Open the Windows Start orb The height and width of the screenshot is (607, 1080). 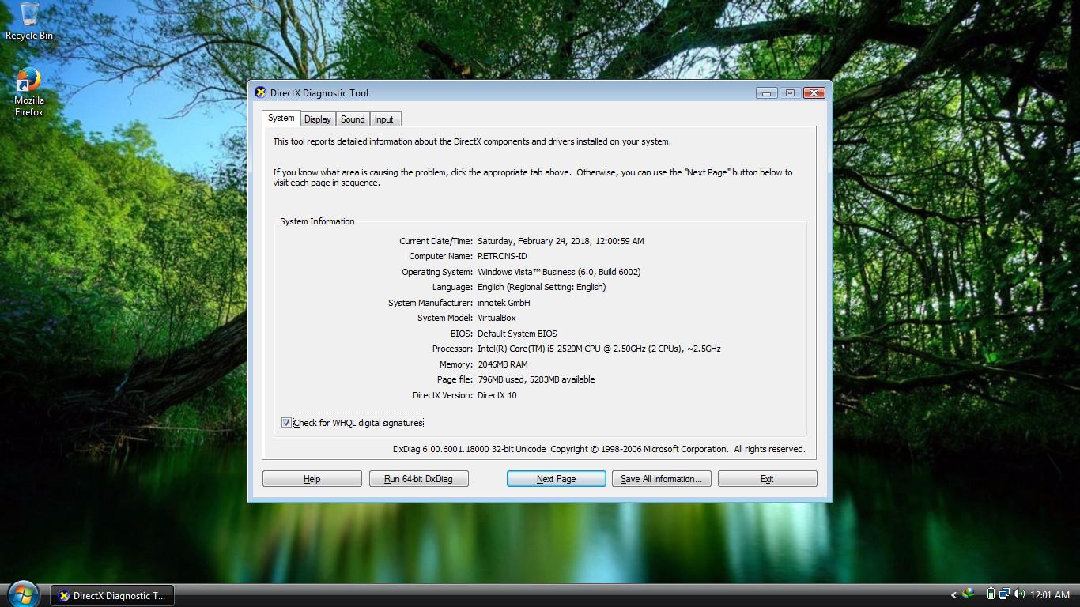click(x=22, y=594)
